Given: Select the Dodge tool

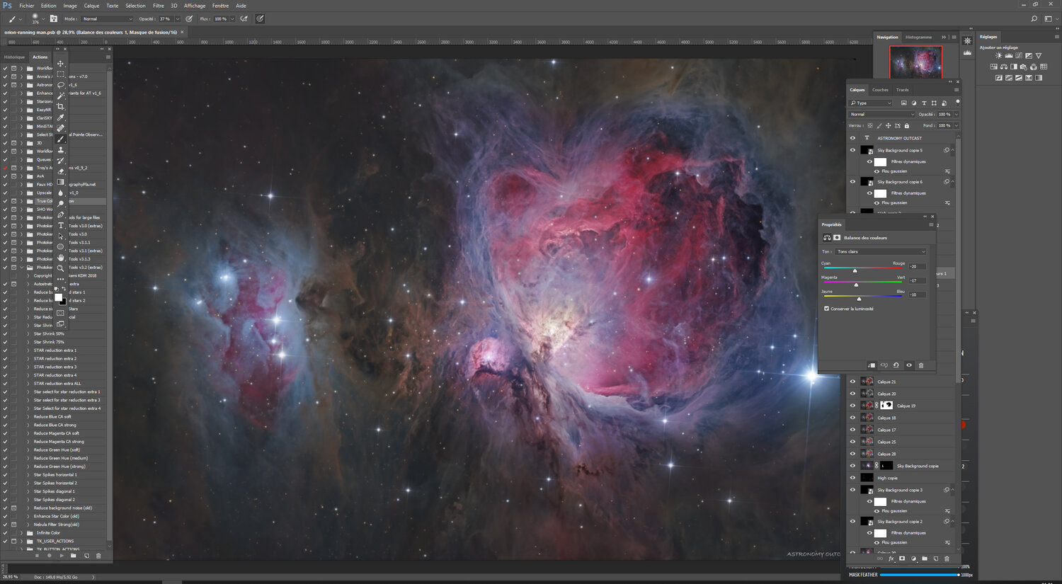Looking at the screenshot, I should tap(61, 204).
